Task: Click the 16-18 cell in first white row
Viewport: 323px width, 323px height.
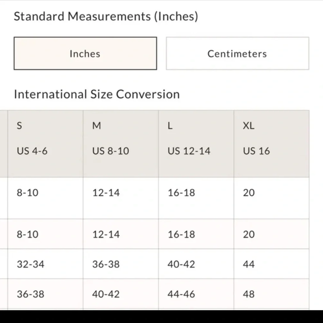Action: pyautogui.click(x=196, y=198)
